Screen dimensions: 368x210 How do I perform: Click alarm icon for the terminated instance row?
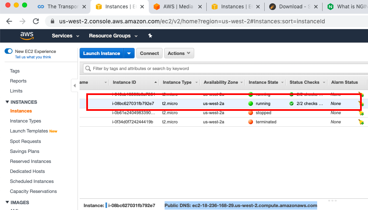(361, 122)
